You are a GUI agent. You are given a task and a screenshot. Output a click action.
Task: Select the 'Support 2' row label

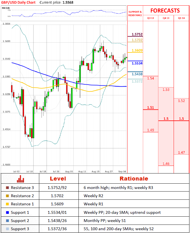click(20, 221)
